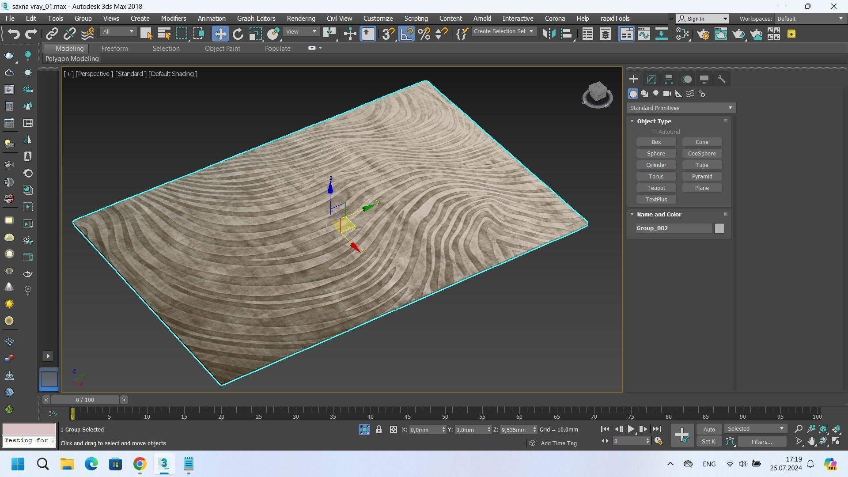
Task: Select the Shapes category icon
Action: 644,94
